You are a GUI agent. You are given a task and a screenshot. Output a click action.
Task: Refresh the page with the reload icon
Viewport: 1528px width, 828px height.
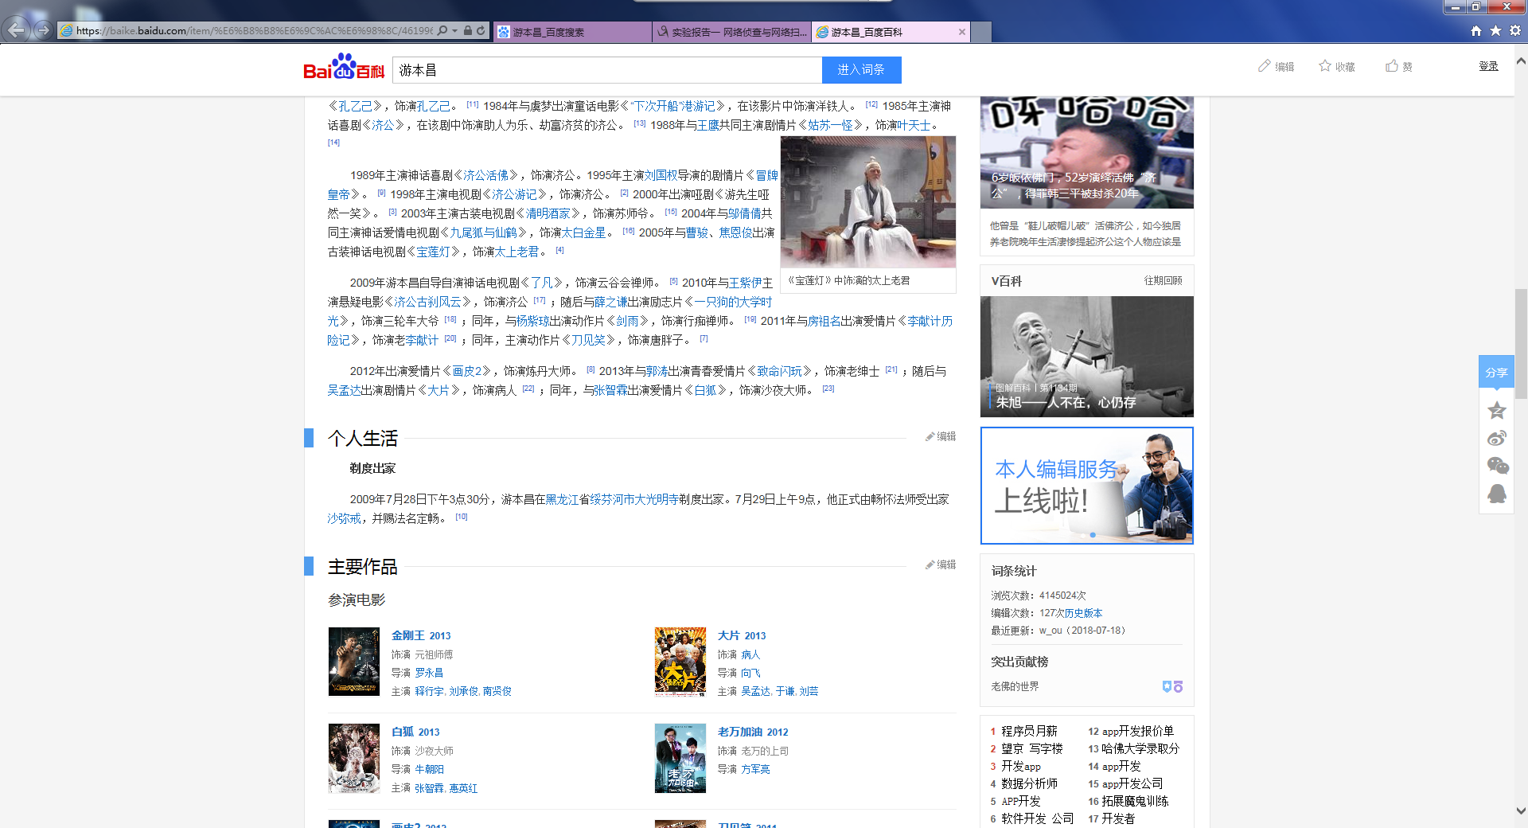tap(481, 31)
